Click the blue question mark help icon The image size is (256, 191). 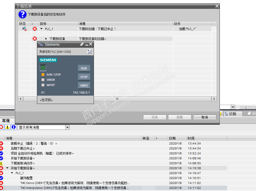pyautogui.click(x=22, y=15)
